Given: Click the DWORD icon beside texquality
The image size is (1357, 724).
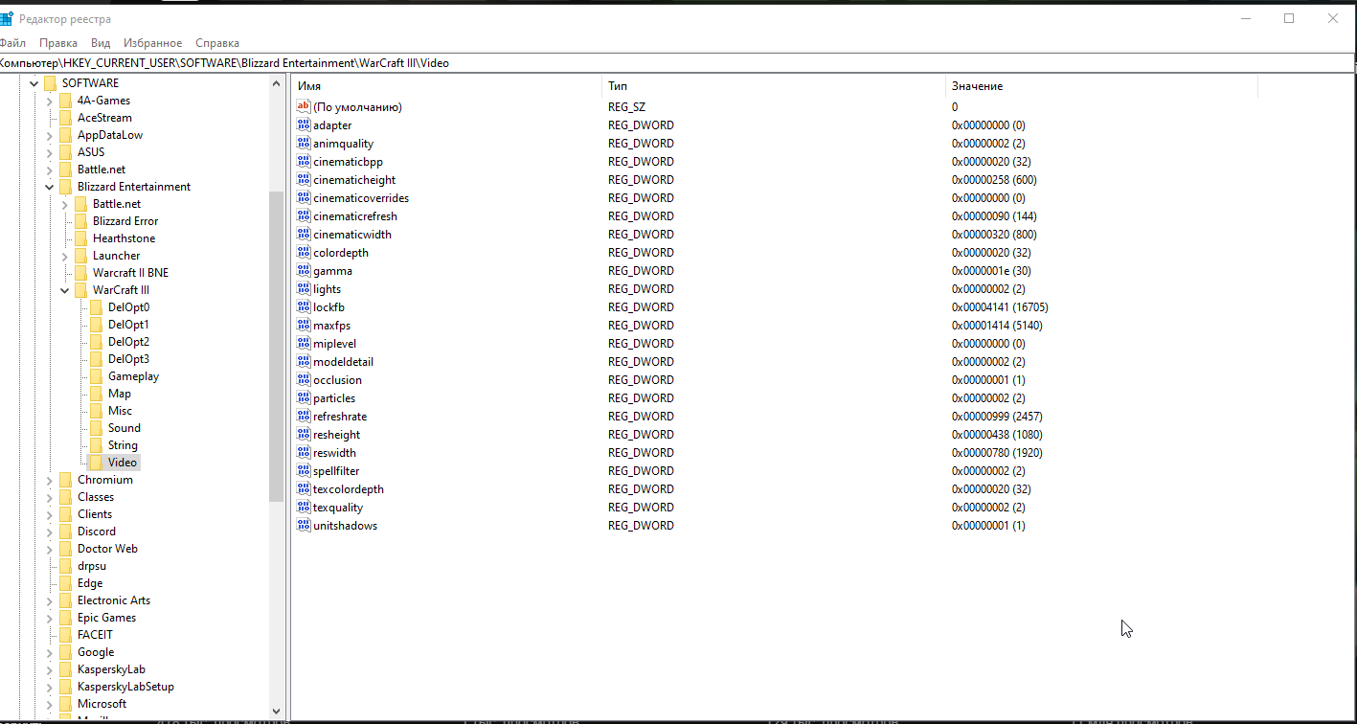Looking at the screenshot, I should click(x=304, y=508).
